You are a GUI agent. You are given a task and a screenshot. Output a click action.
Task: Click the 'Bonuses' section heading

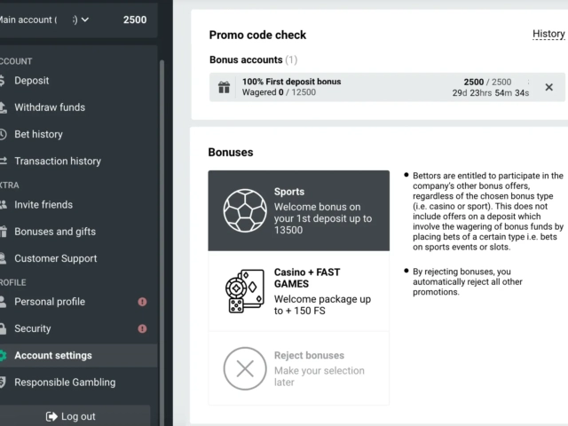point(231,152)
